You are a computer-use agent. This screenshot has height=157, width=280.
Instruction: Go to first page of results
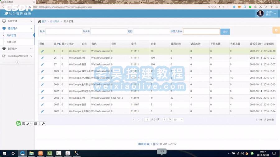[x=133, y=120]
